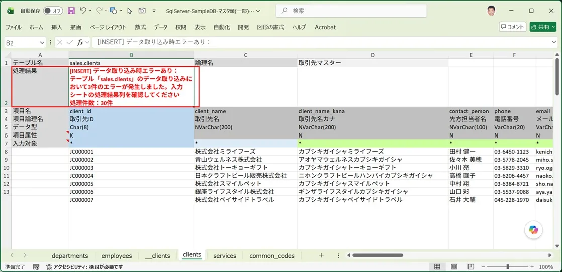
Task: Open the 挿入 ribbon tab
Action: pos(57,27)
